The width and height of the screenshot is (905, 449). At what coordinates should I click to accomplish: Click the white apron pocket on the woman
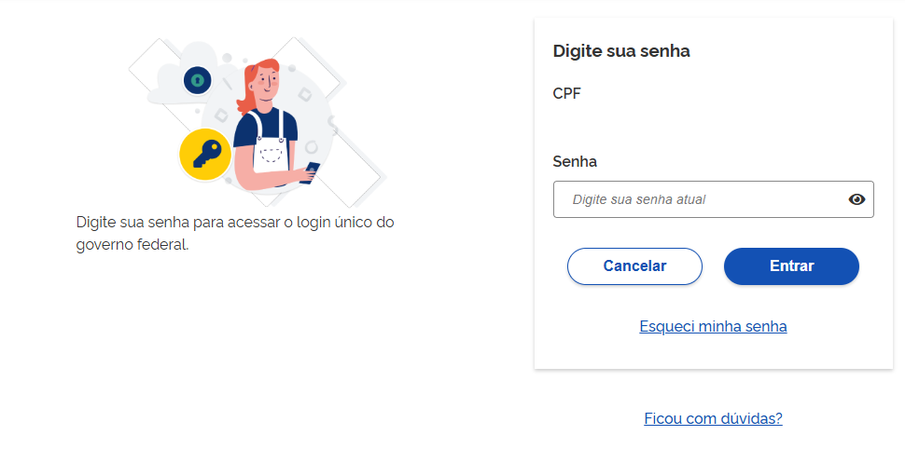(x=271, y=154)
